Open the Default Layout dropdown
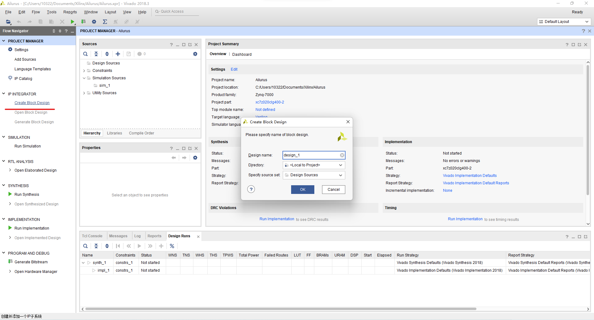Image resolution: width=594 pixels, height=320 pixels. [564, 22]
